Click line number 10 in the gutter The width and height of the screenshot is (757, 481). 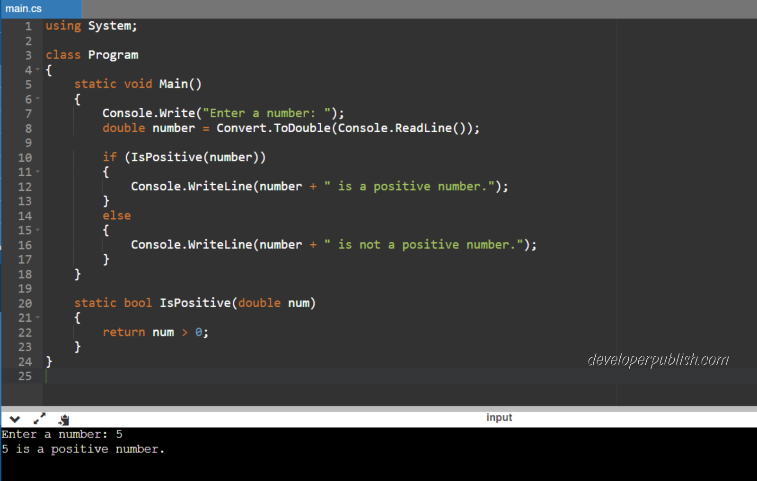coord(25,157)
